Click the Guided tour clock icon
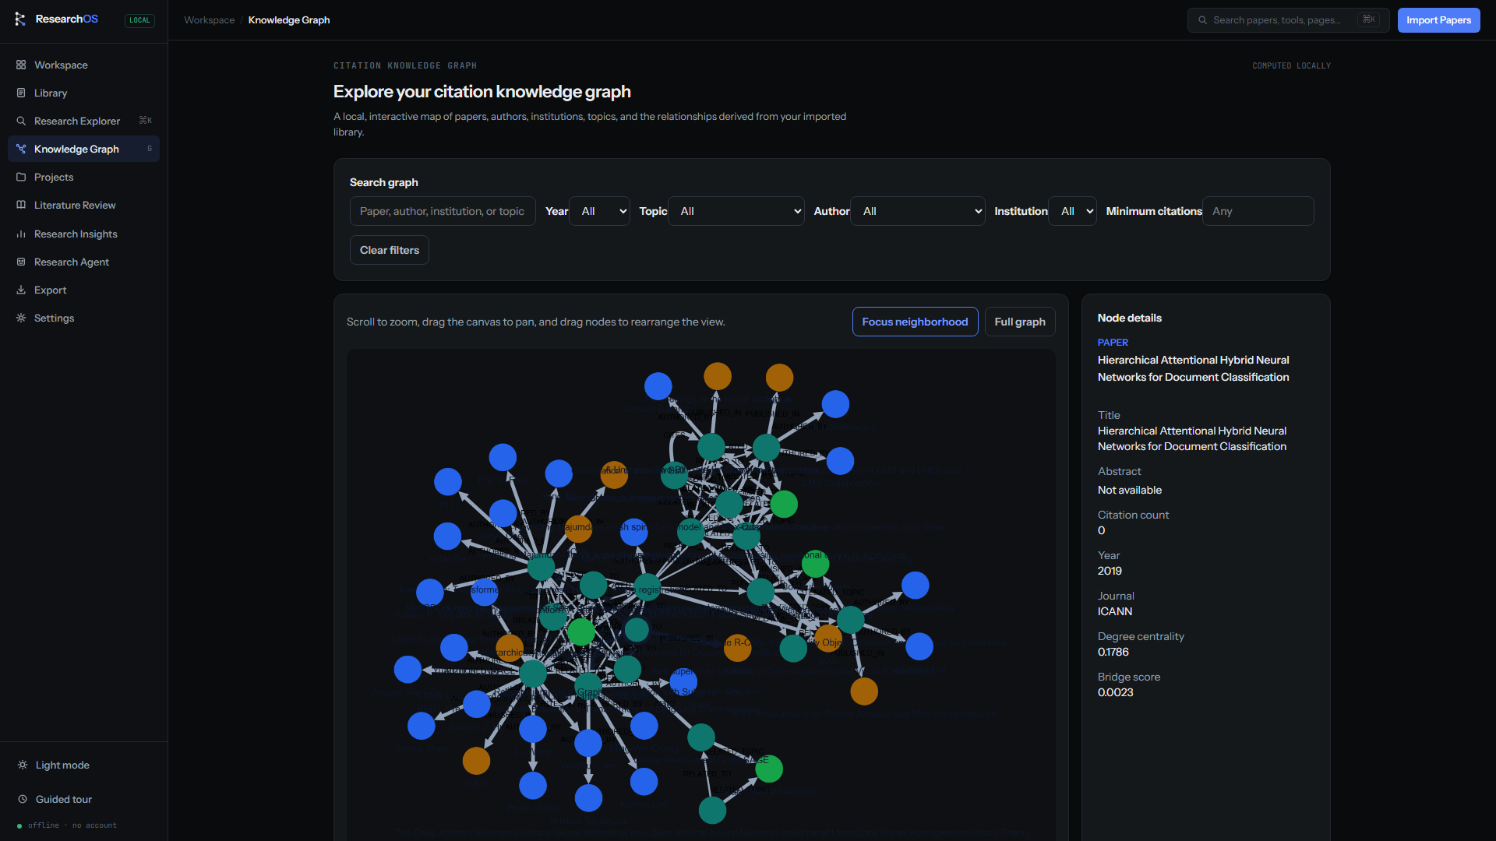The width and height of the screenshot is (1496, 841). tap(23, 799)
